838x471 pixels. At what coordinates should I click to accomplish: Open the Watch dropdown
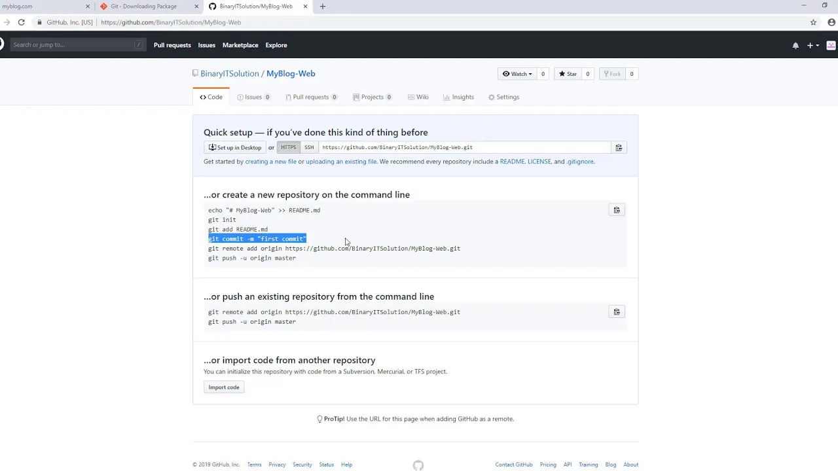coord(517,74)
